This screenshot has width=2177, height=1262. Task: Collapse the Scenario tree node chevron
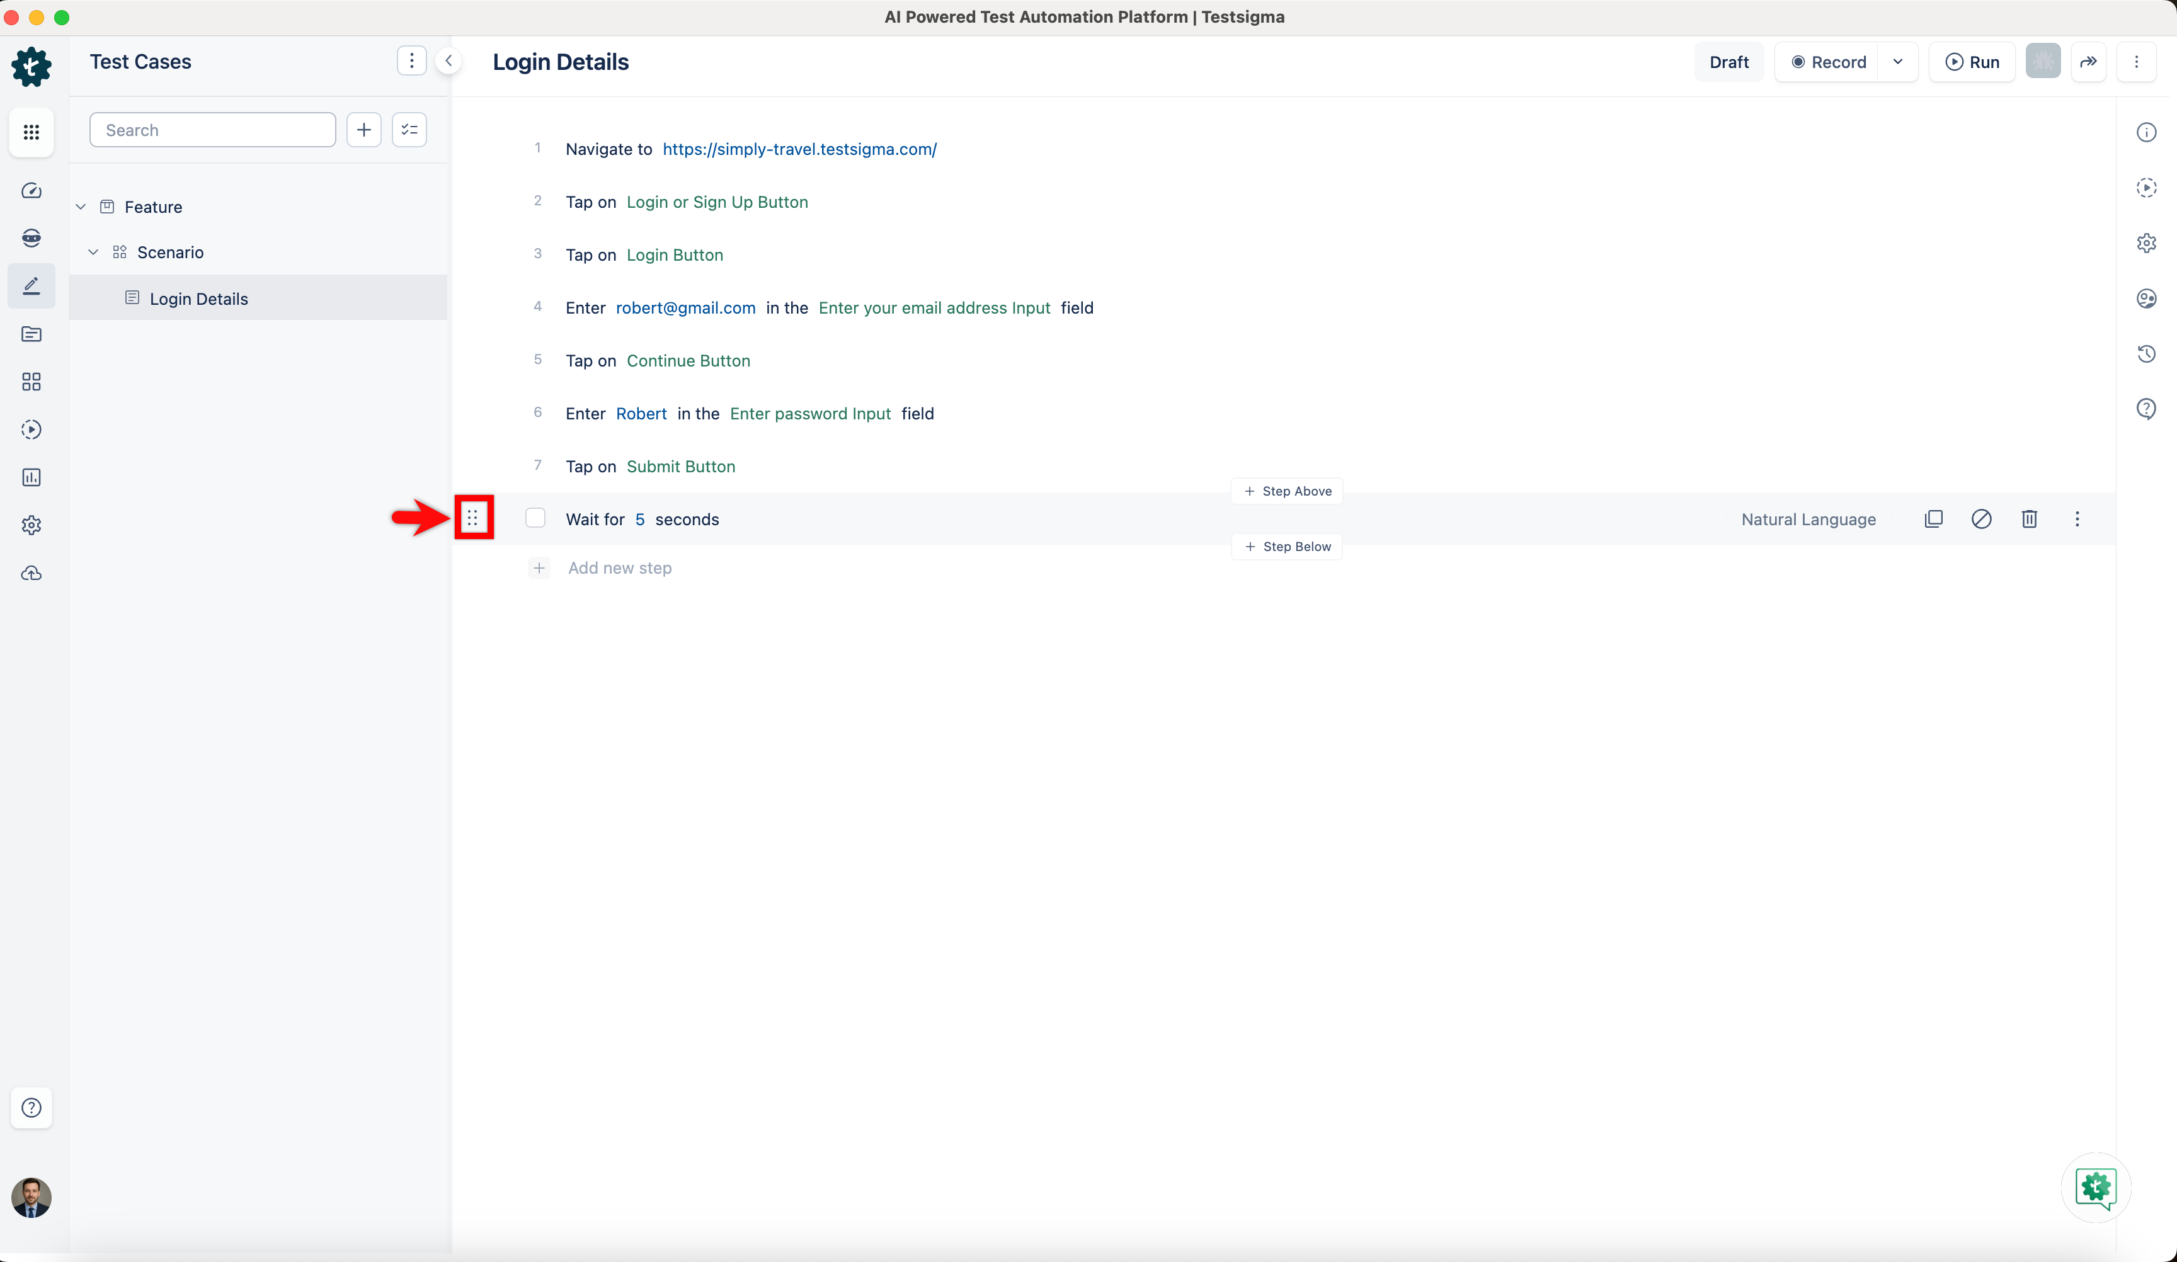pos(93,253)
